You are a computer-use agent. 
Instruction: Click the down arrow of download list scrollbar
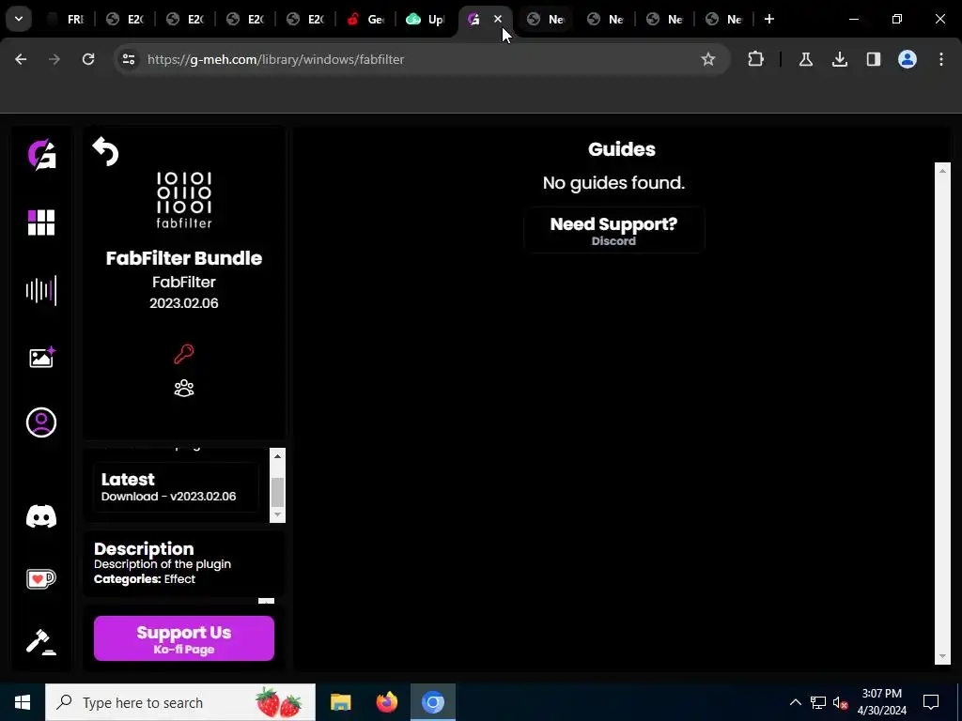click(277, 515)
